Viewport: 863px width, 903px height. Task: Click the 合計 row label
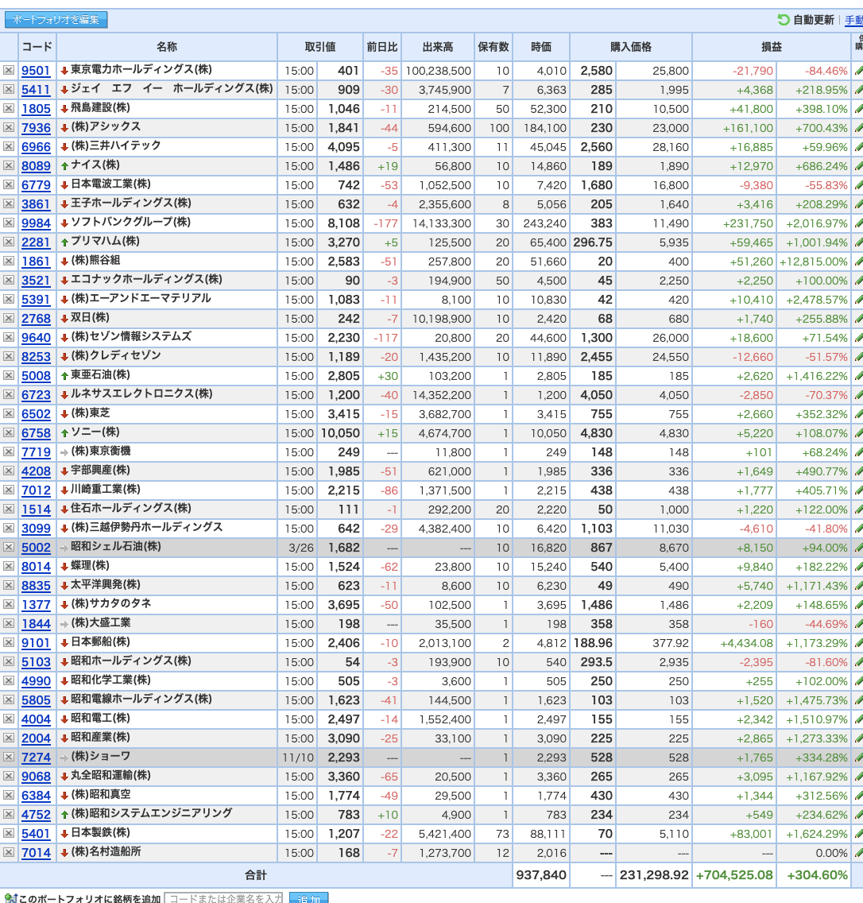click(256, 874)
